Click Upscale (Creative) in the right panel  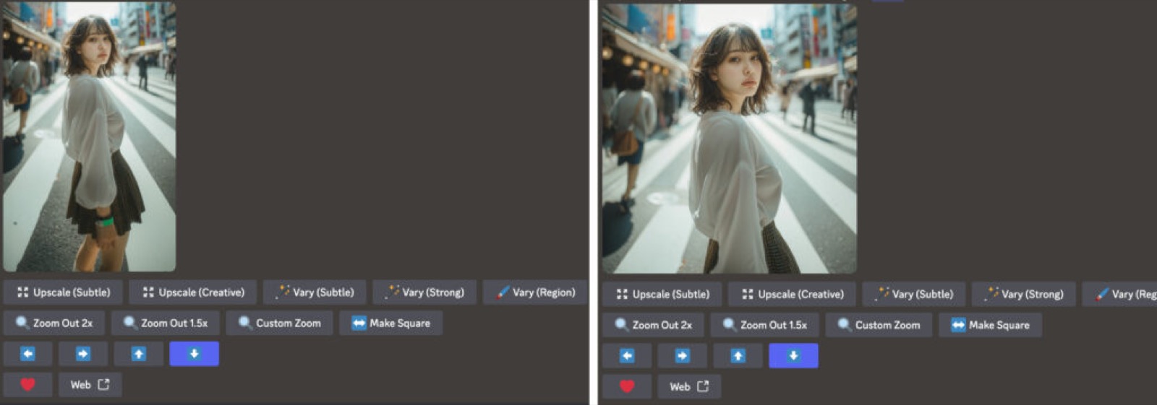click(x=792, y=295)
